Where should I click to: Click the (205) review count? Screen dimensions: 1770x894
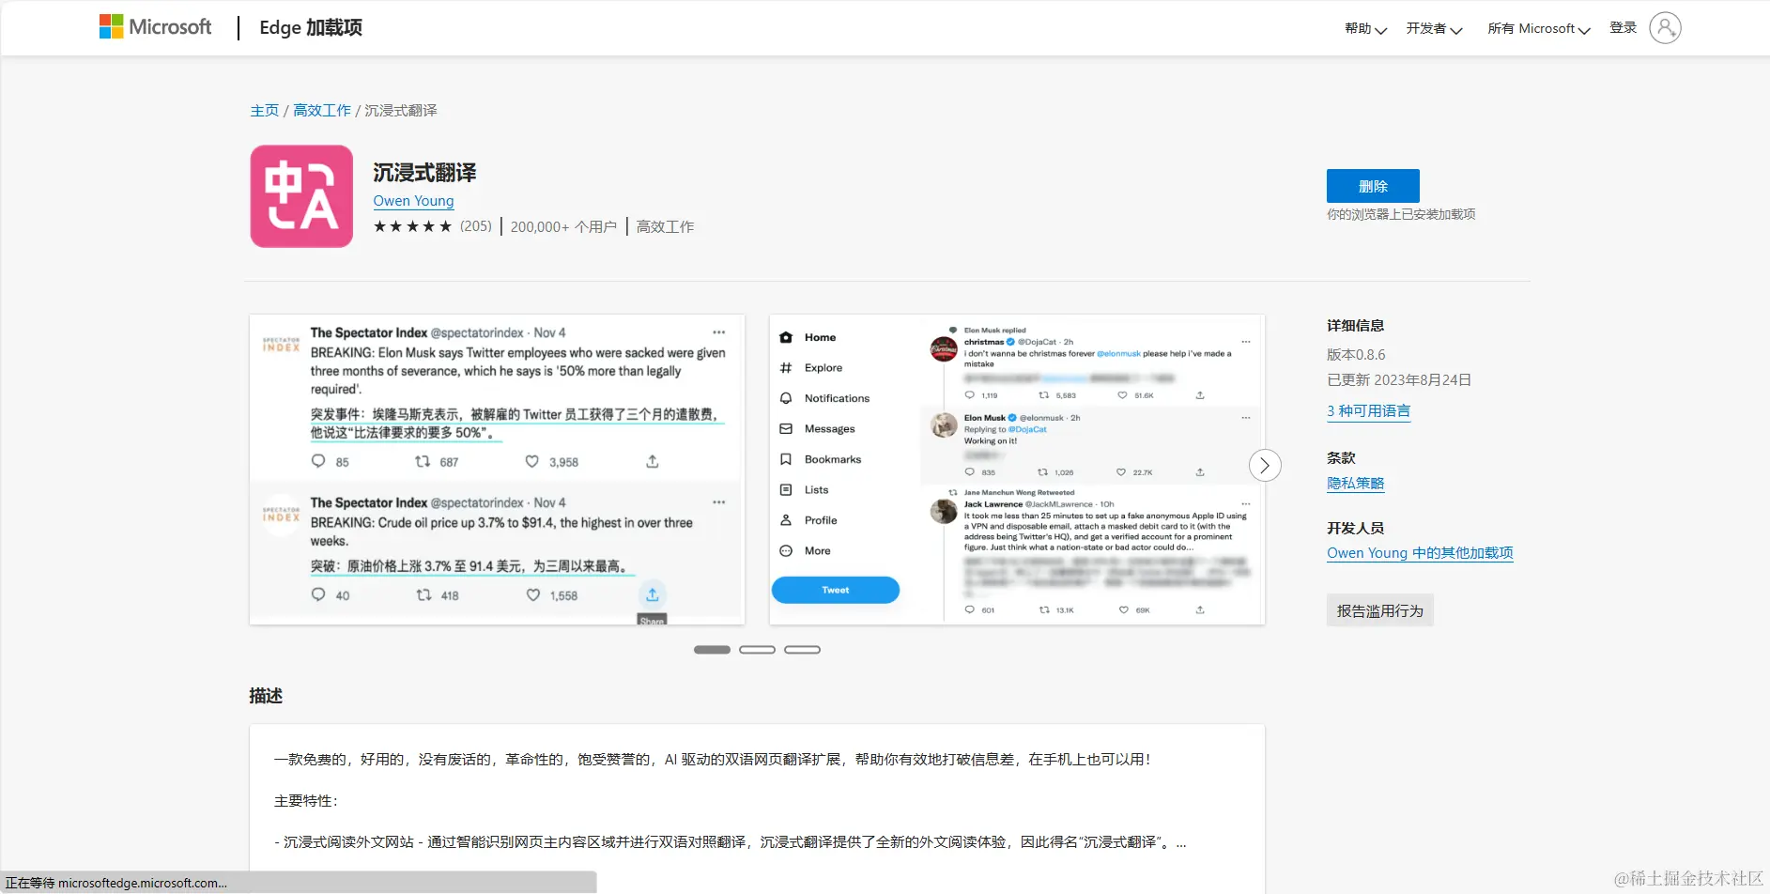pyautogui.click(x=476, y=226)
